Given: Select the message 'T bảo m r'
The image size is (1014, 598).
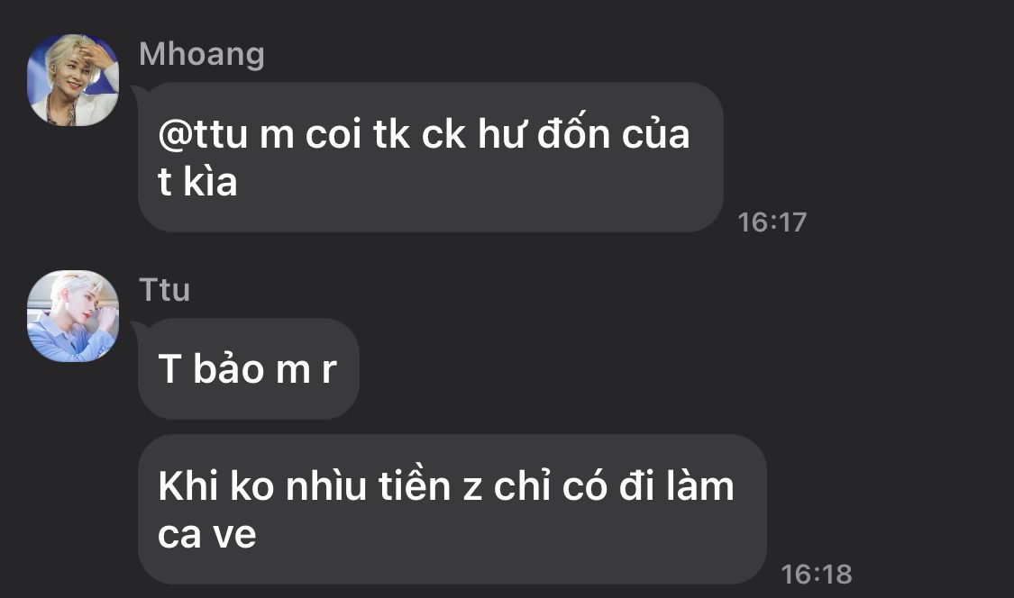Looking at the screenshot, I should pos(249,368).
